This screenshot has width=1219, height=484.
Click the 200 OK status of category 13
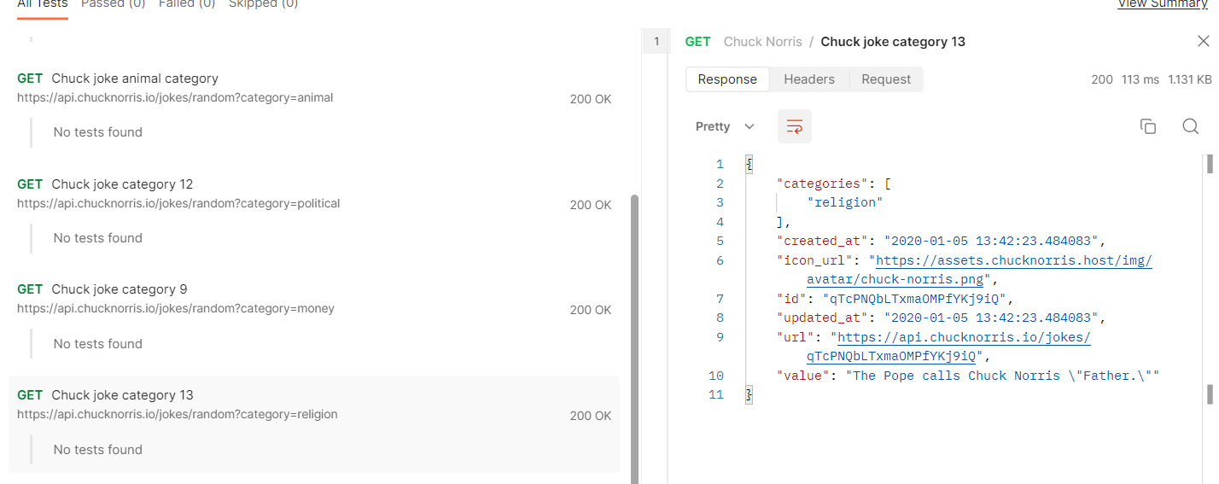click(x=591, y=416)
